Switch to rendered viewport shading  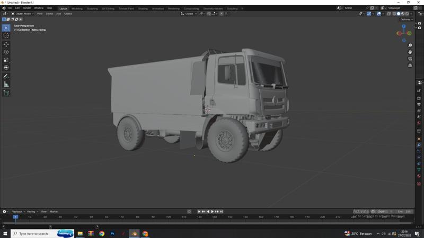(x=407, y=14)
